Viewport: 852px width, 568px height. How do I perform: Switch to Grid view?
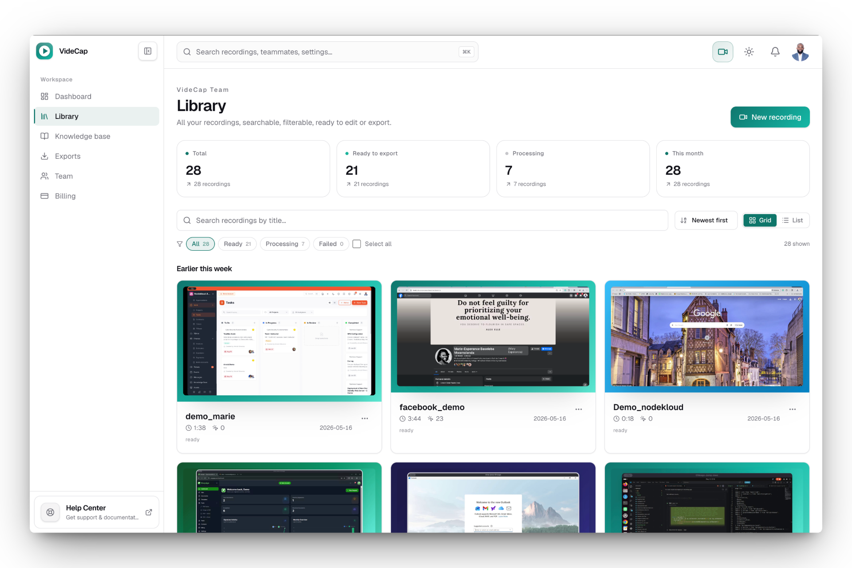coord(760,221)
